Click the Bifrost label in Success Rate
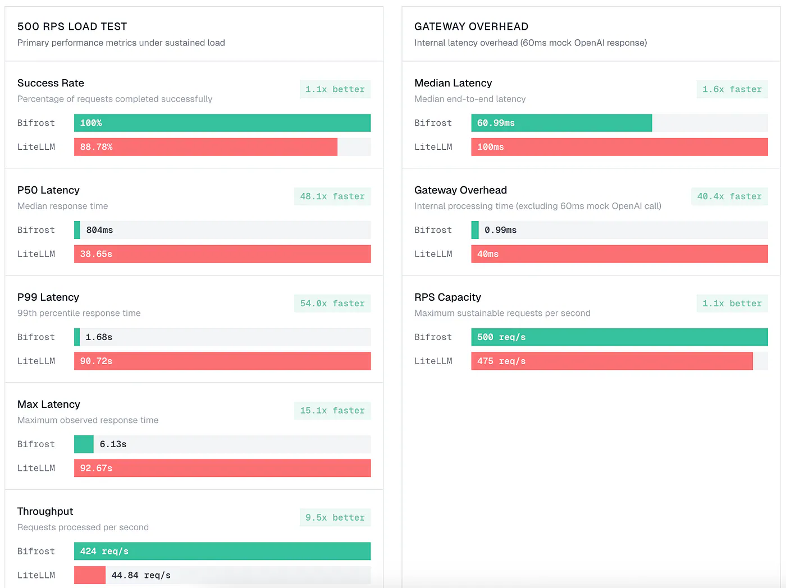The image size is (786, 588). (36, 123)
